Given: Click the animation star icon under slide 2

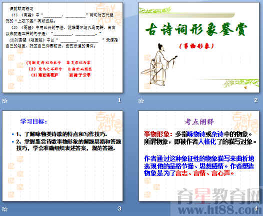Looking at the screenshot, I should click(141, 100).
